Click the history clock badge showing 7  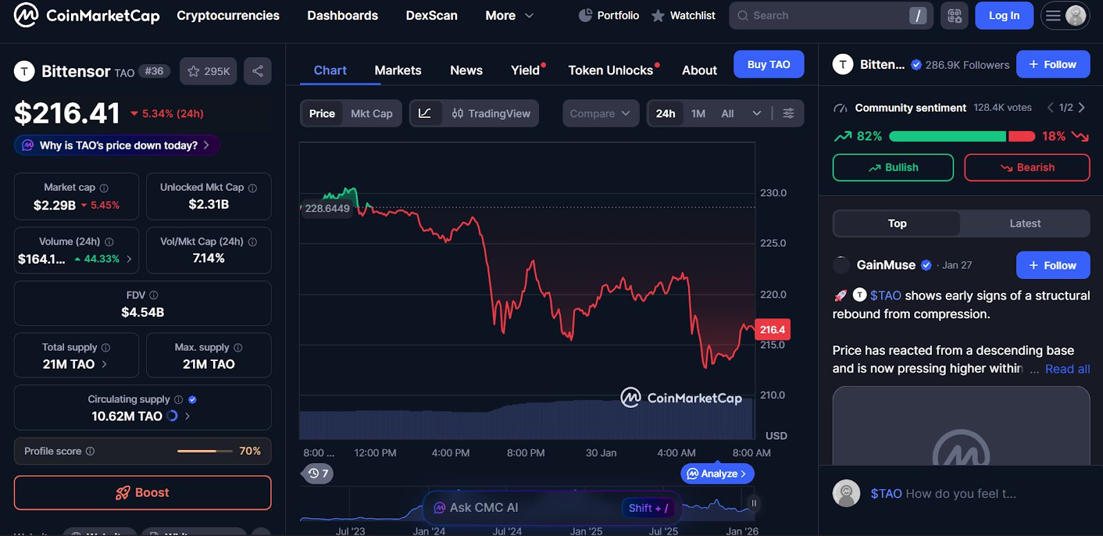(318, 473)
